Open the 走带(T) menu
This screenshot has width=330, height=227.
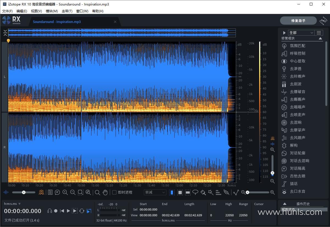coord(67,11)
